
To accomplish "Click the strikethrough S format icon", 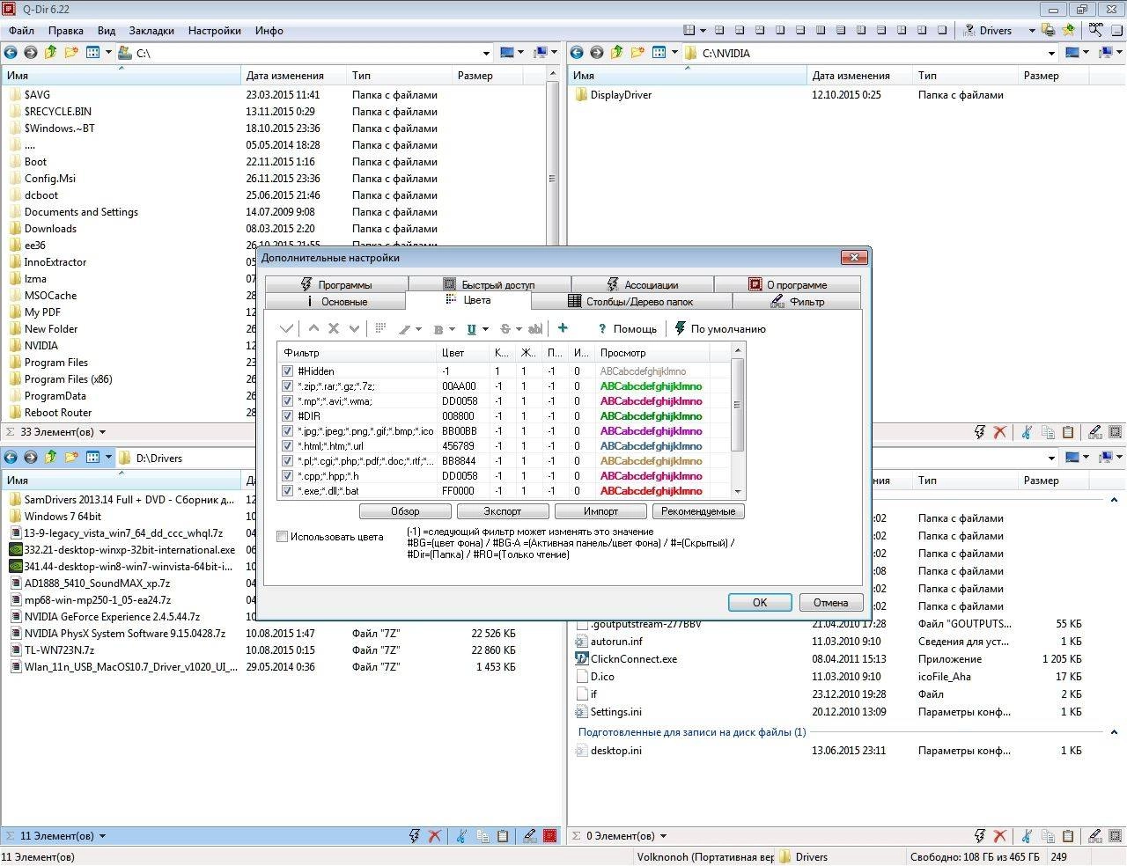I will point(505,329).
